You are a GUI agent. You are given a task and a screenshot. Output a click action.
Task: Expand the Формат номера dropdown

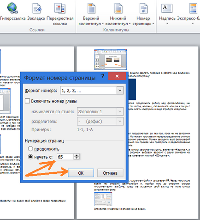[x=120, y=90]
